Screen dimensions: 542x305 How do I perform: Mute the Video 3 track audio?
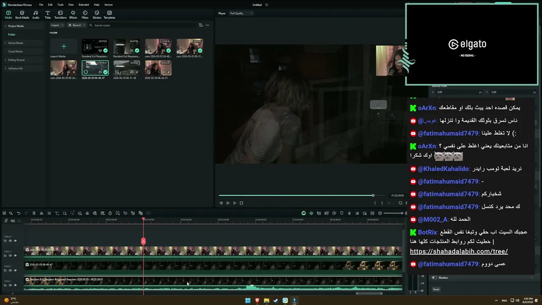[10, 255]
